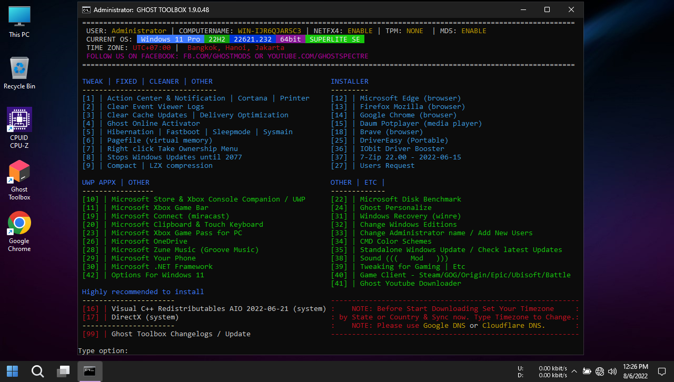This screenshot has width=674, height=382.
Task: Click the console window title bar icon
Action: pos(86,9)
